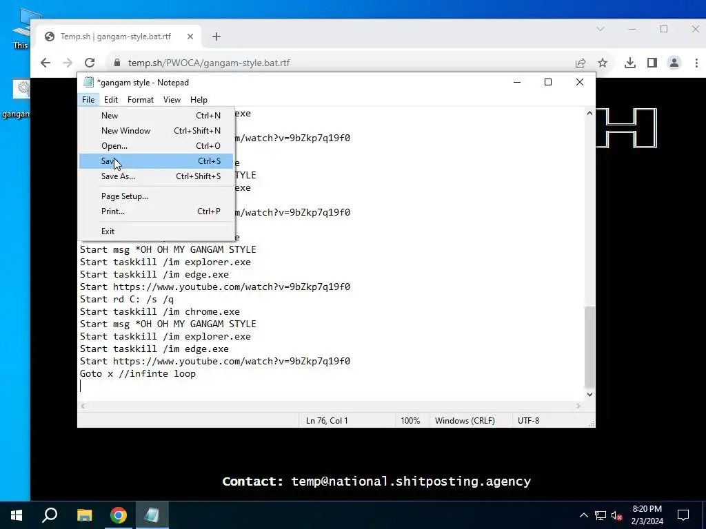Click the padlock icon in the address bar
The width and height of the screenshot is (706, 529).
click(x=117, y=63)
